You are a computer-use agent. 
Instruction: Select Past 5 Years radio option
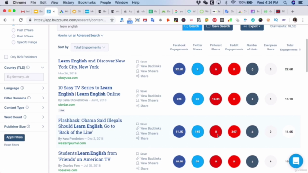[13, 37]
